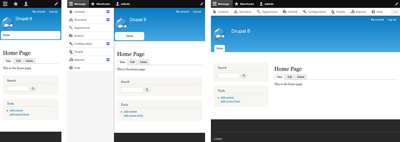Screen dimensions: 400x142
Task: Open Content in the vertical admin menu
Action: [79, 12]
